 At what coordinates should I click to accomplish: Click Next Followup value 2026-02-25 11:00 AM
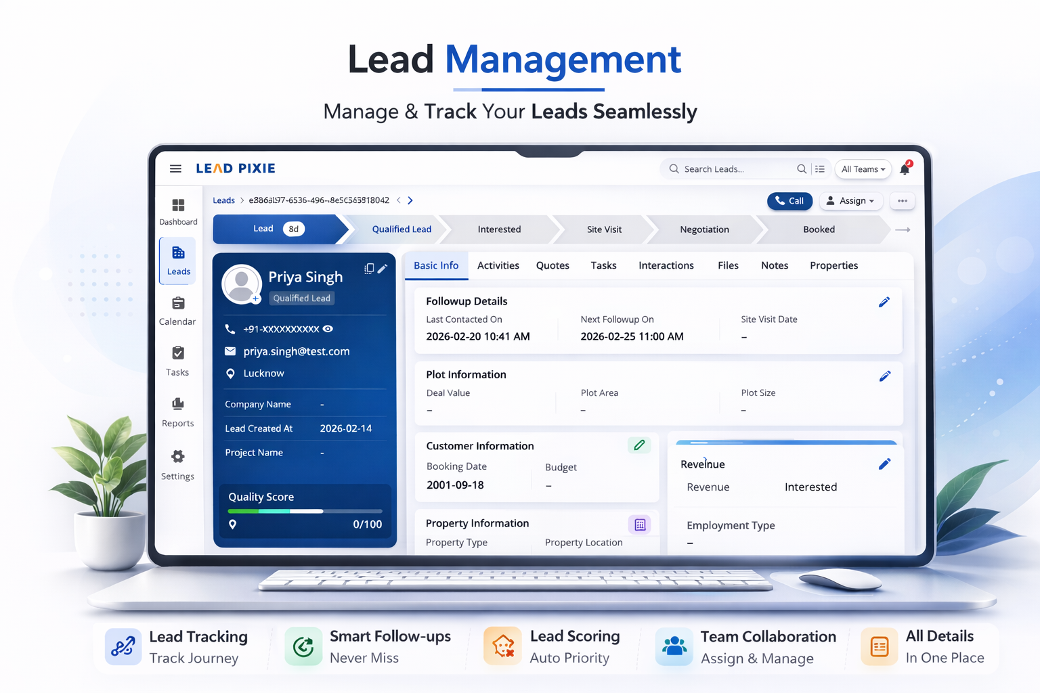click(632, 336)
